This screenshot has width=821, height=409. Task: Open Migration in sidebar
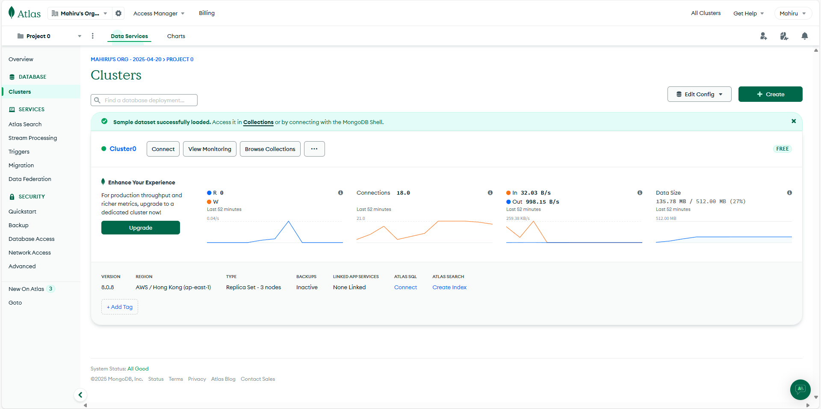point(21,165)
